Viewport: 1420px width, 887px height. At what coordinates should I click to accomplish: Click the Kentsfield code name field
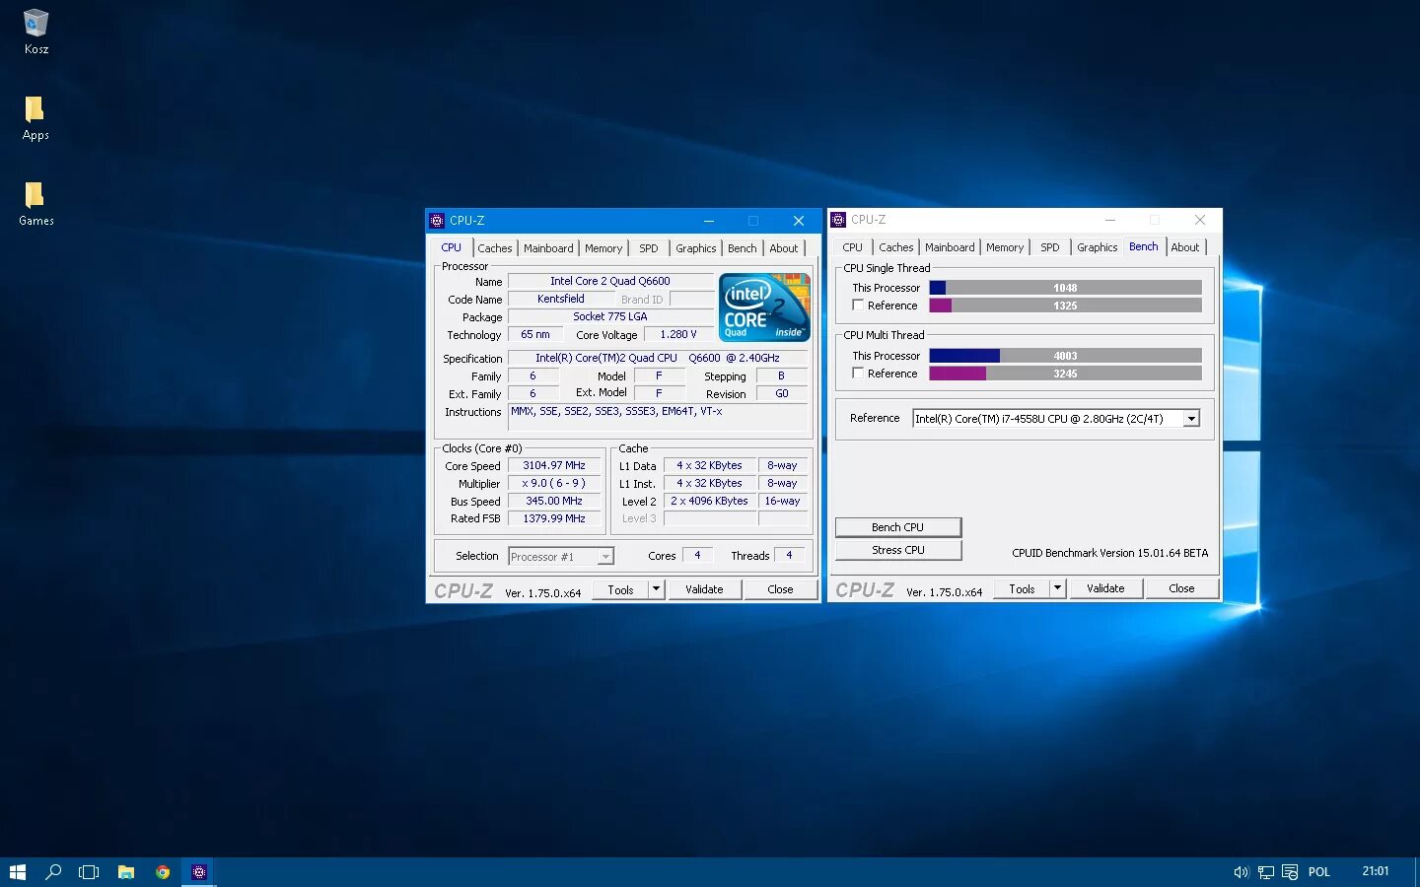tap(561, 299)
